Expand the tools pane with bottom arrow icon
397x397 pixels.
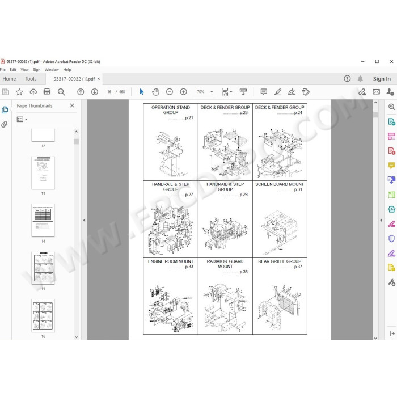click(x=392, y=333)
